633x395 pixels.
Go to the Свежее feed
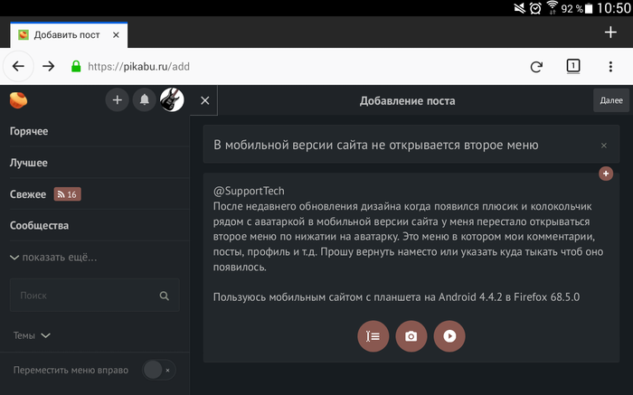point(27,194)
